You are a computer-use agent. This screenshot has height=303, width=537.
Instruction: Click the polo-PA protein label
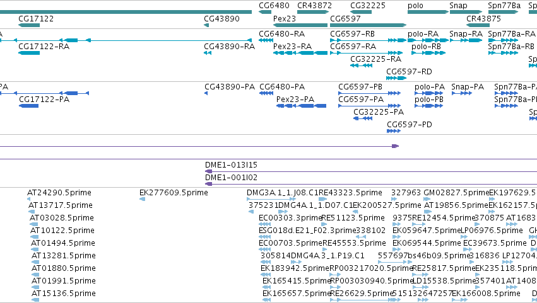[x=430, y=86]
